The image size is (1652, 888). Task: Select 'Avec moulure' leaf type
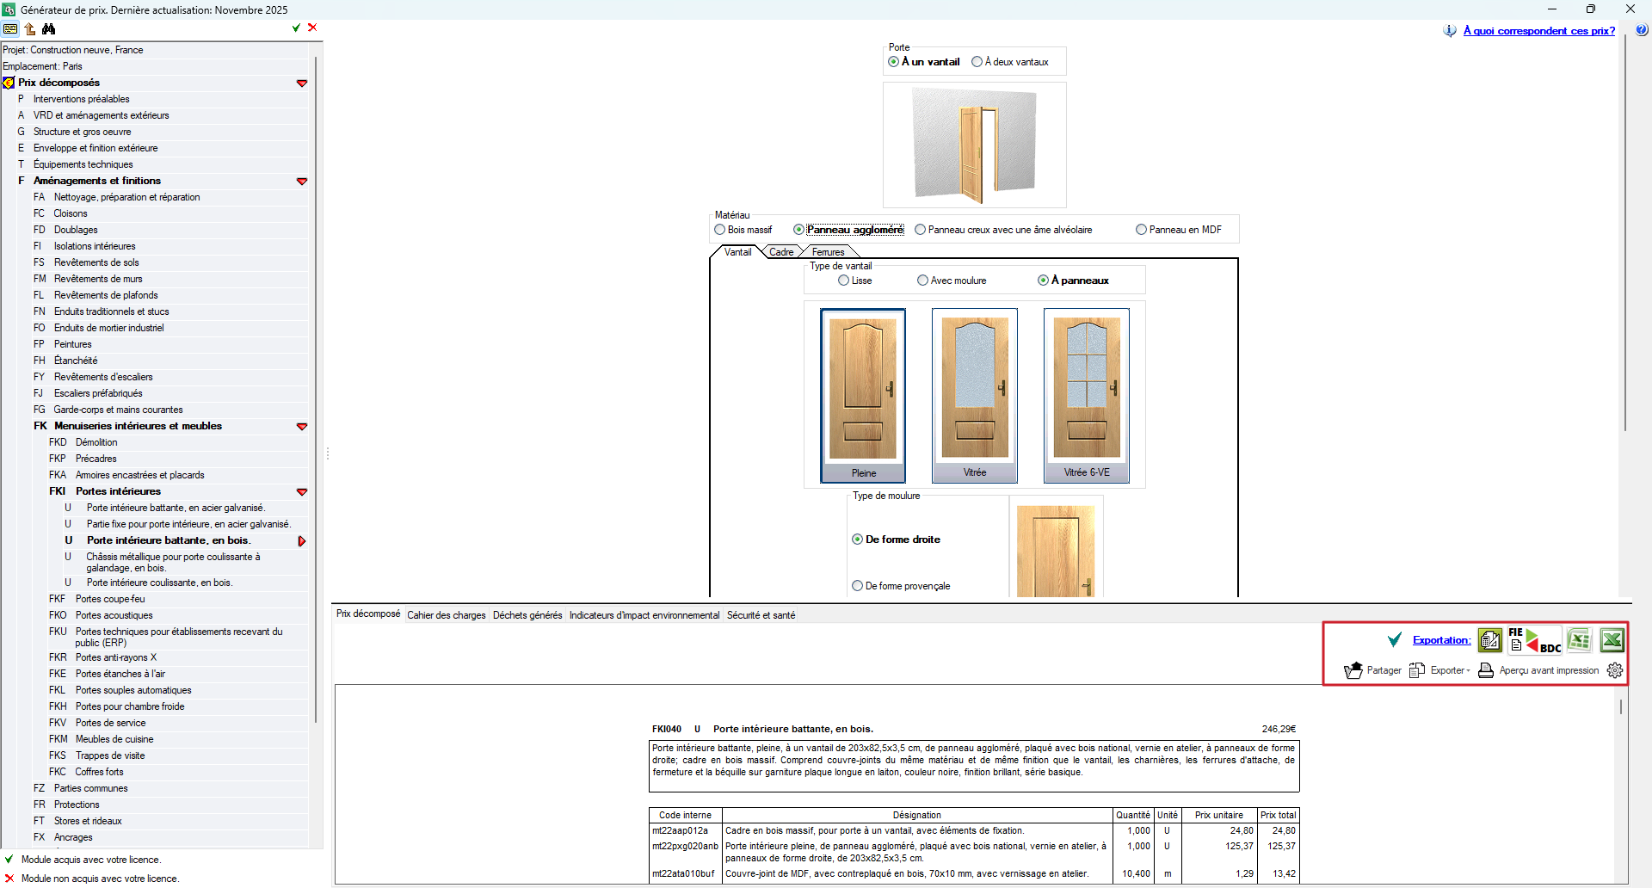(952, 281)
